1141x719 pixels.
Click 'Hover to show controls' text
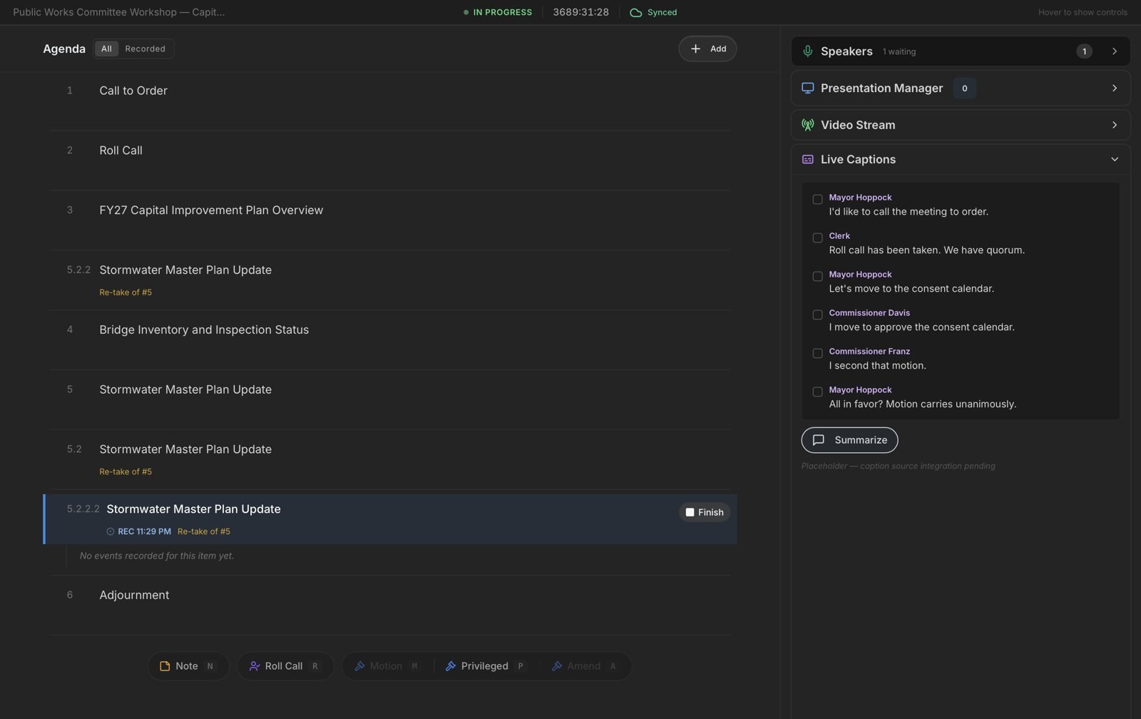coord(1083,12)
